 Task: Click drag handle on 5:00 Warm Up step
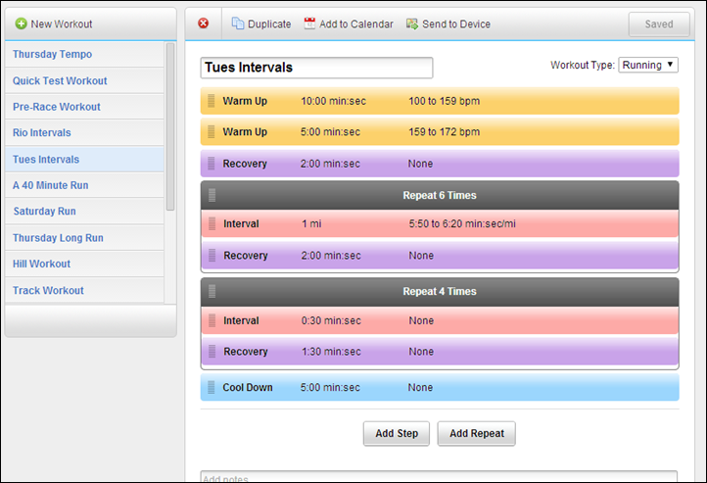tap(211, 131)
